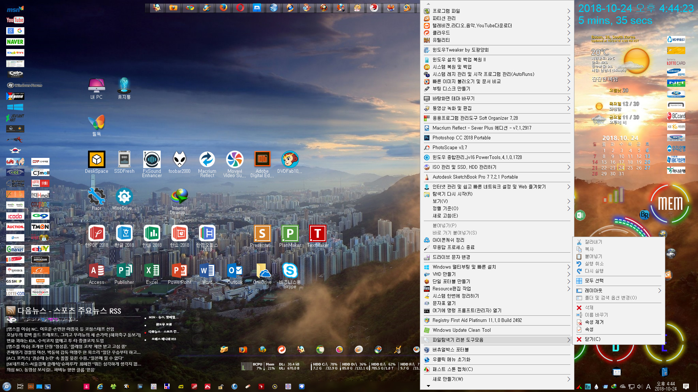Open Adobe Digital Editions icon
698x392 pixels.
262,164
